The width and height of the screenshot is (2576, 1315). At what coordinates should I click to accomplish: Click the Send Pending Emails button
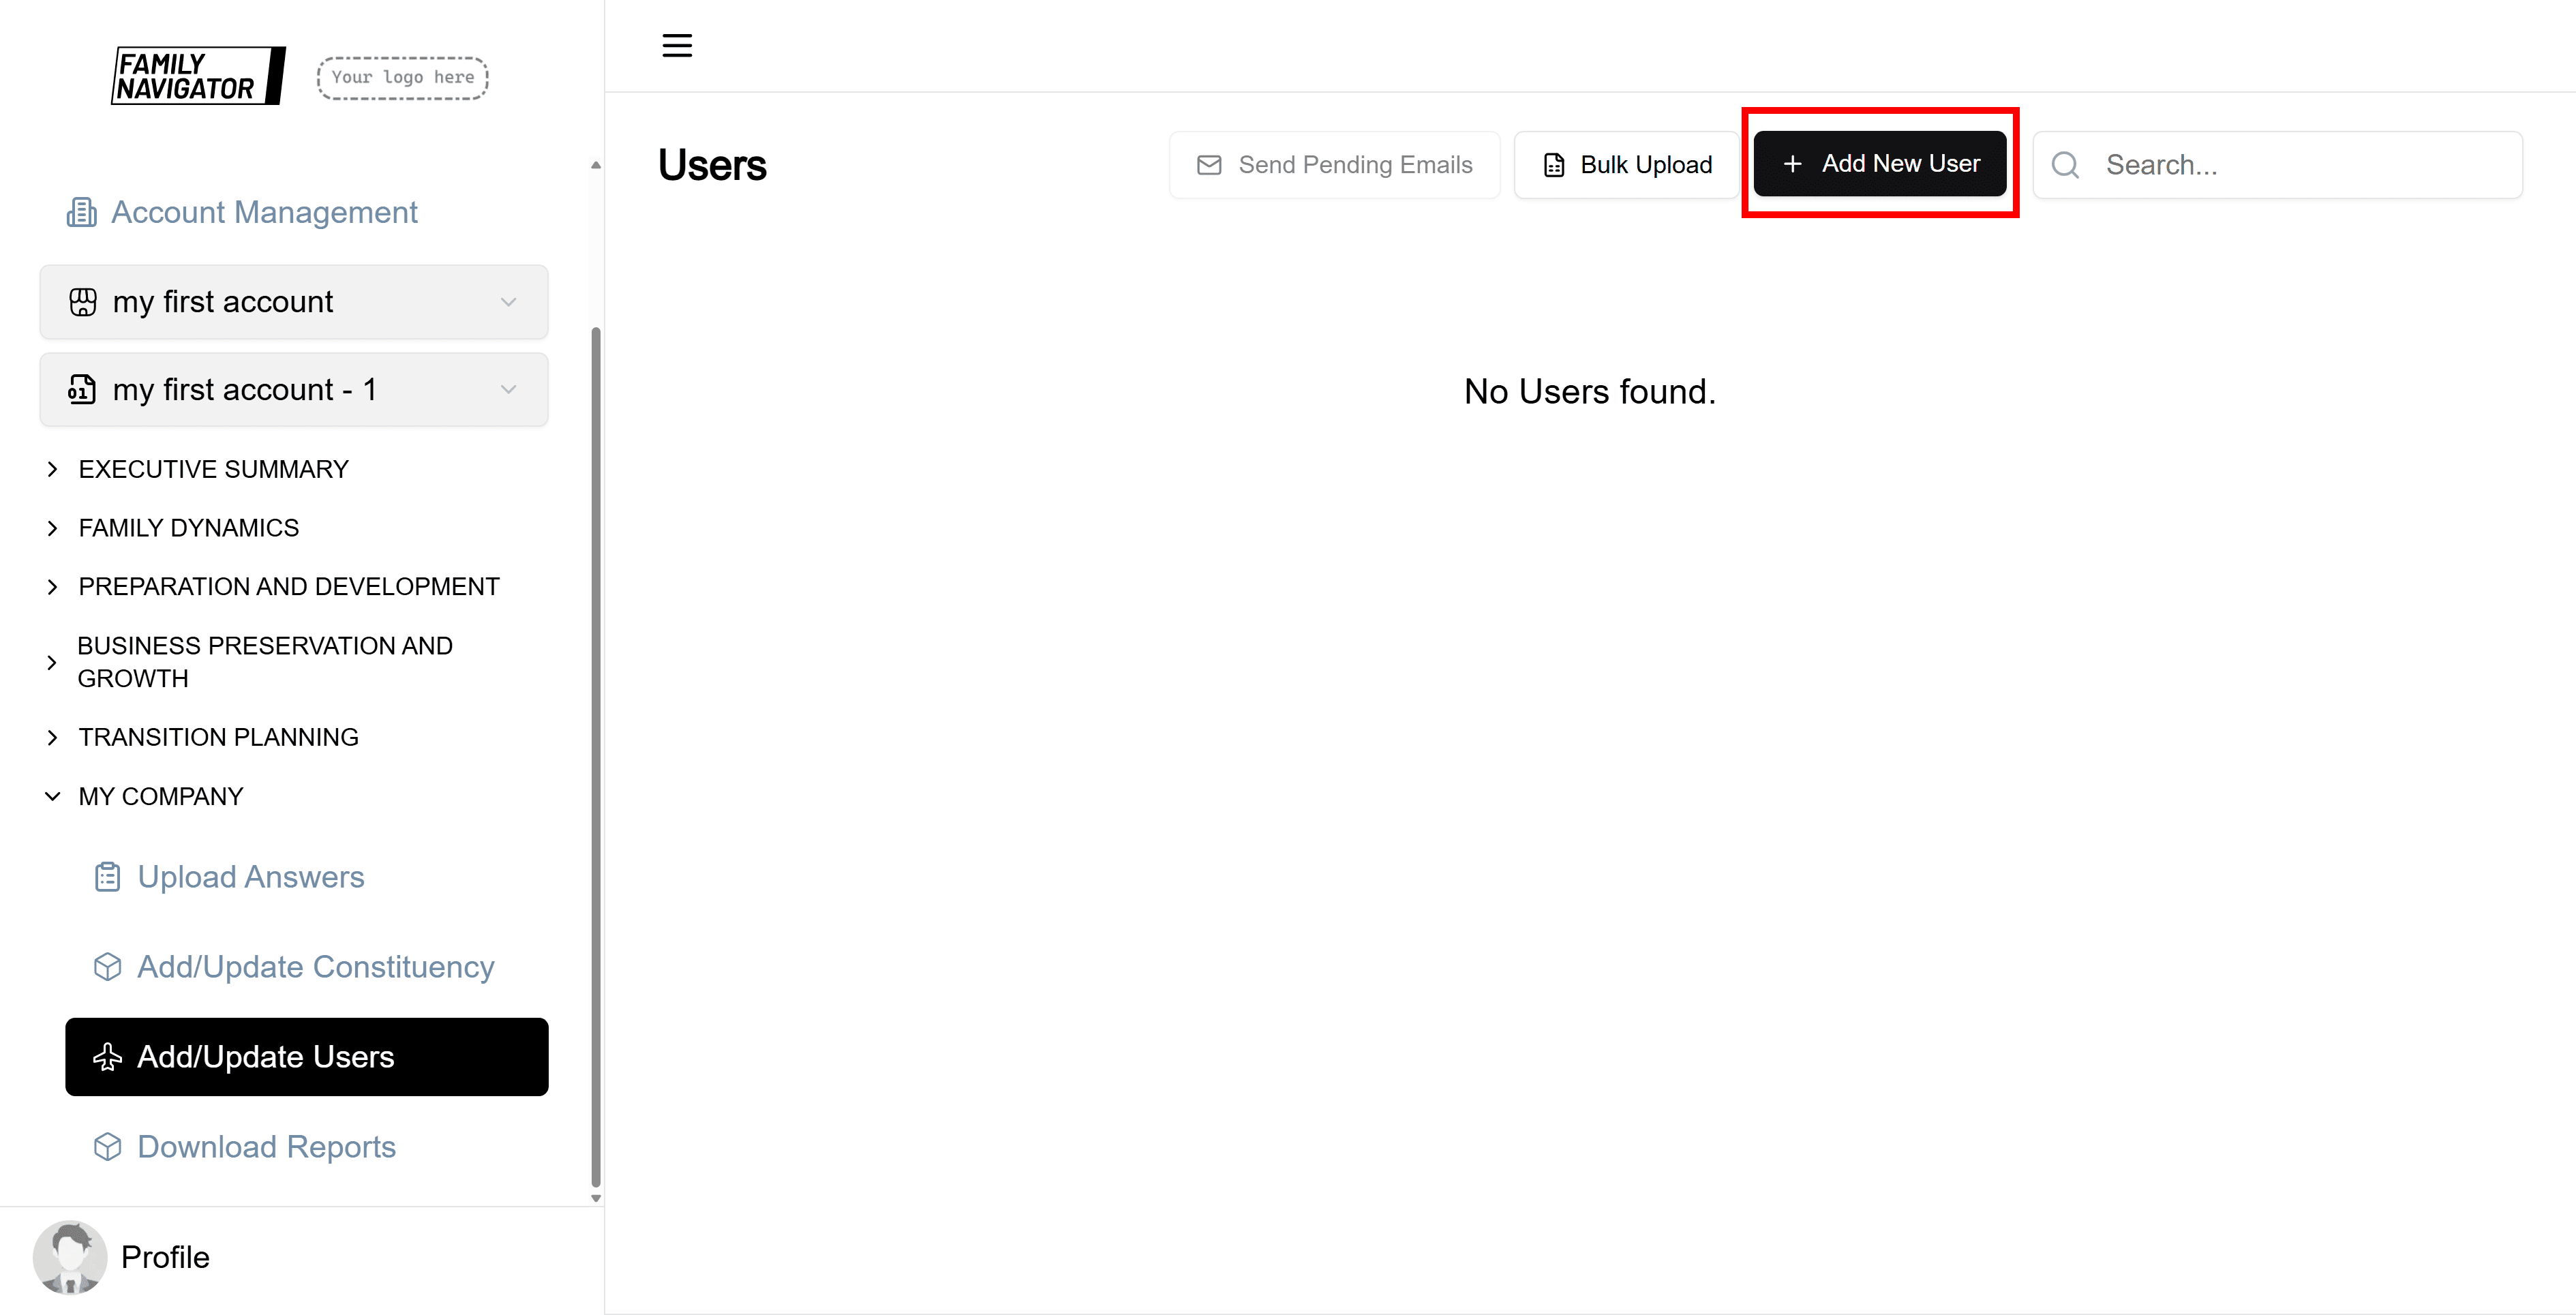coord(1335,164)
